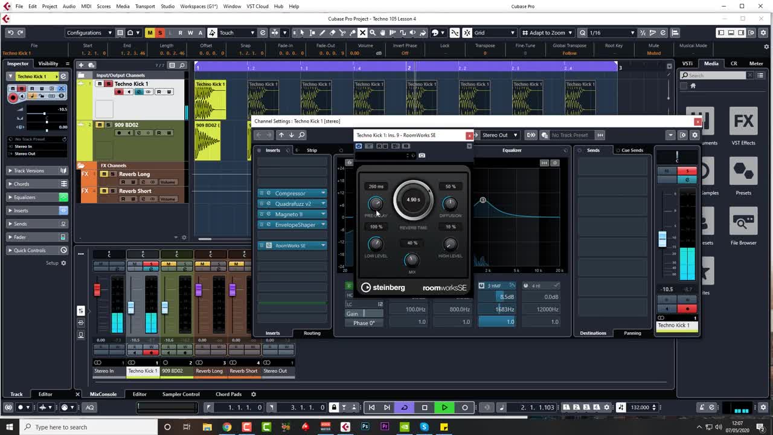The image size is (773, 435).
Task: Mute the Reverb Short FX track
Action: (x=104, y=191)
